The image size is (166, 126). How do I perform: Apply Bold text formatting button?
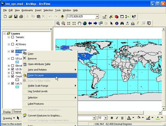[x=112, y=118]
